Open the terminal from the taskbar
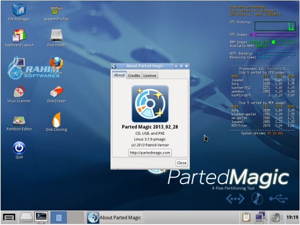The height and width of the screenshot is (225, 300). (x=41, y=217)
